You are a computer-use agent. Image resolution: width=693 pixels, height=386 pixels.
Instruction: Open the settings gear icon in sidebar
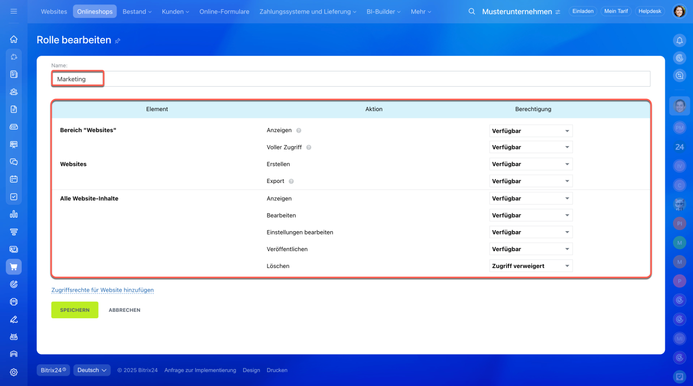click(14, 372)
